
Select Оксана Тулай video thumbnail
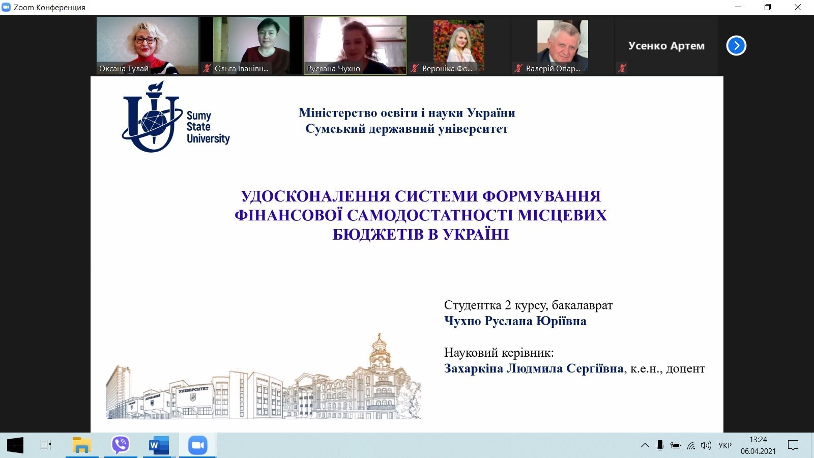point(148,46)
